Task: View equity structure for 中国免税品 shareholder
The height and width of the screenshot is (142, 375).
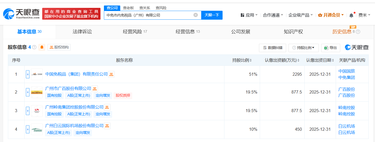Action: 111,74
